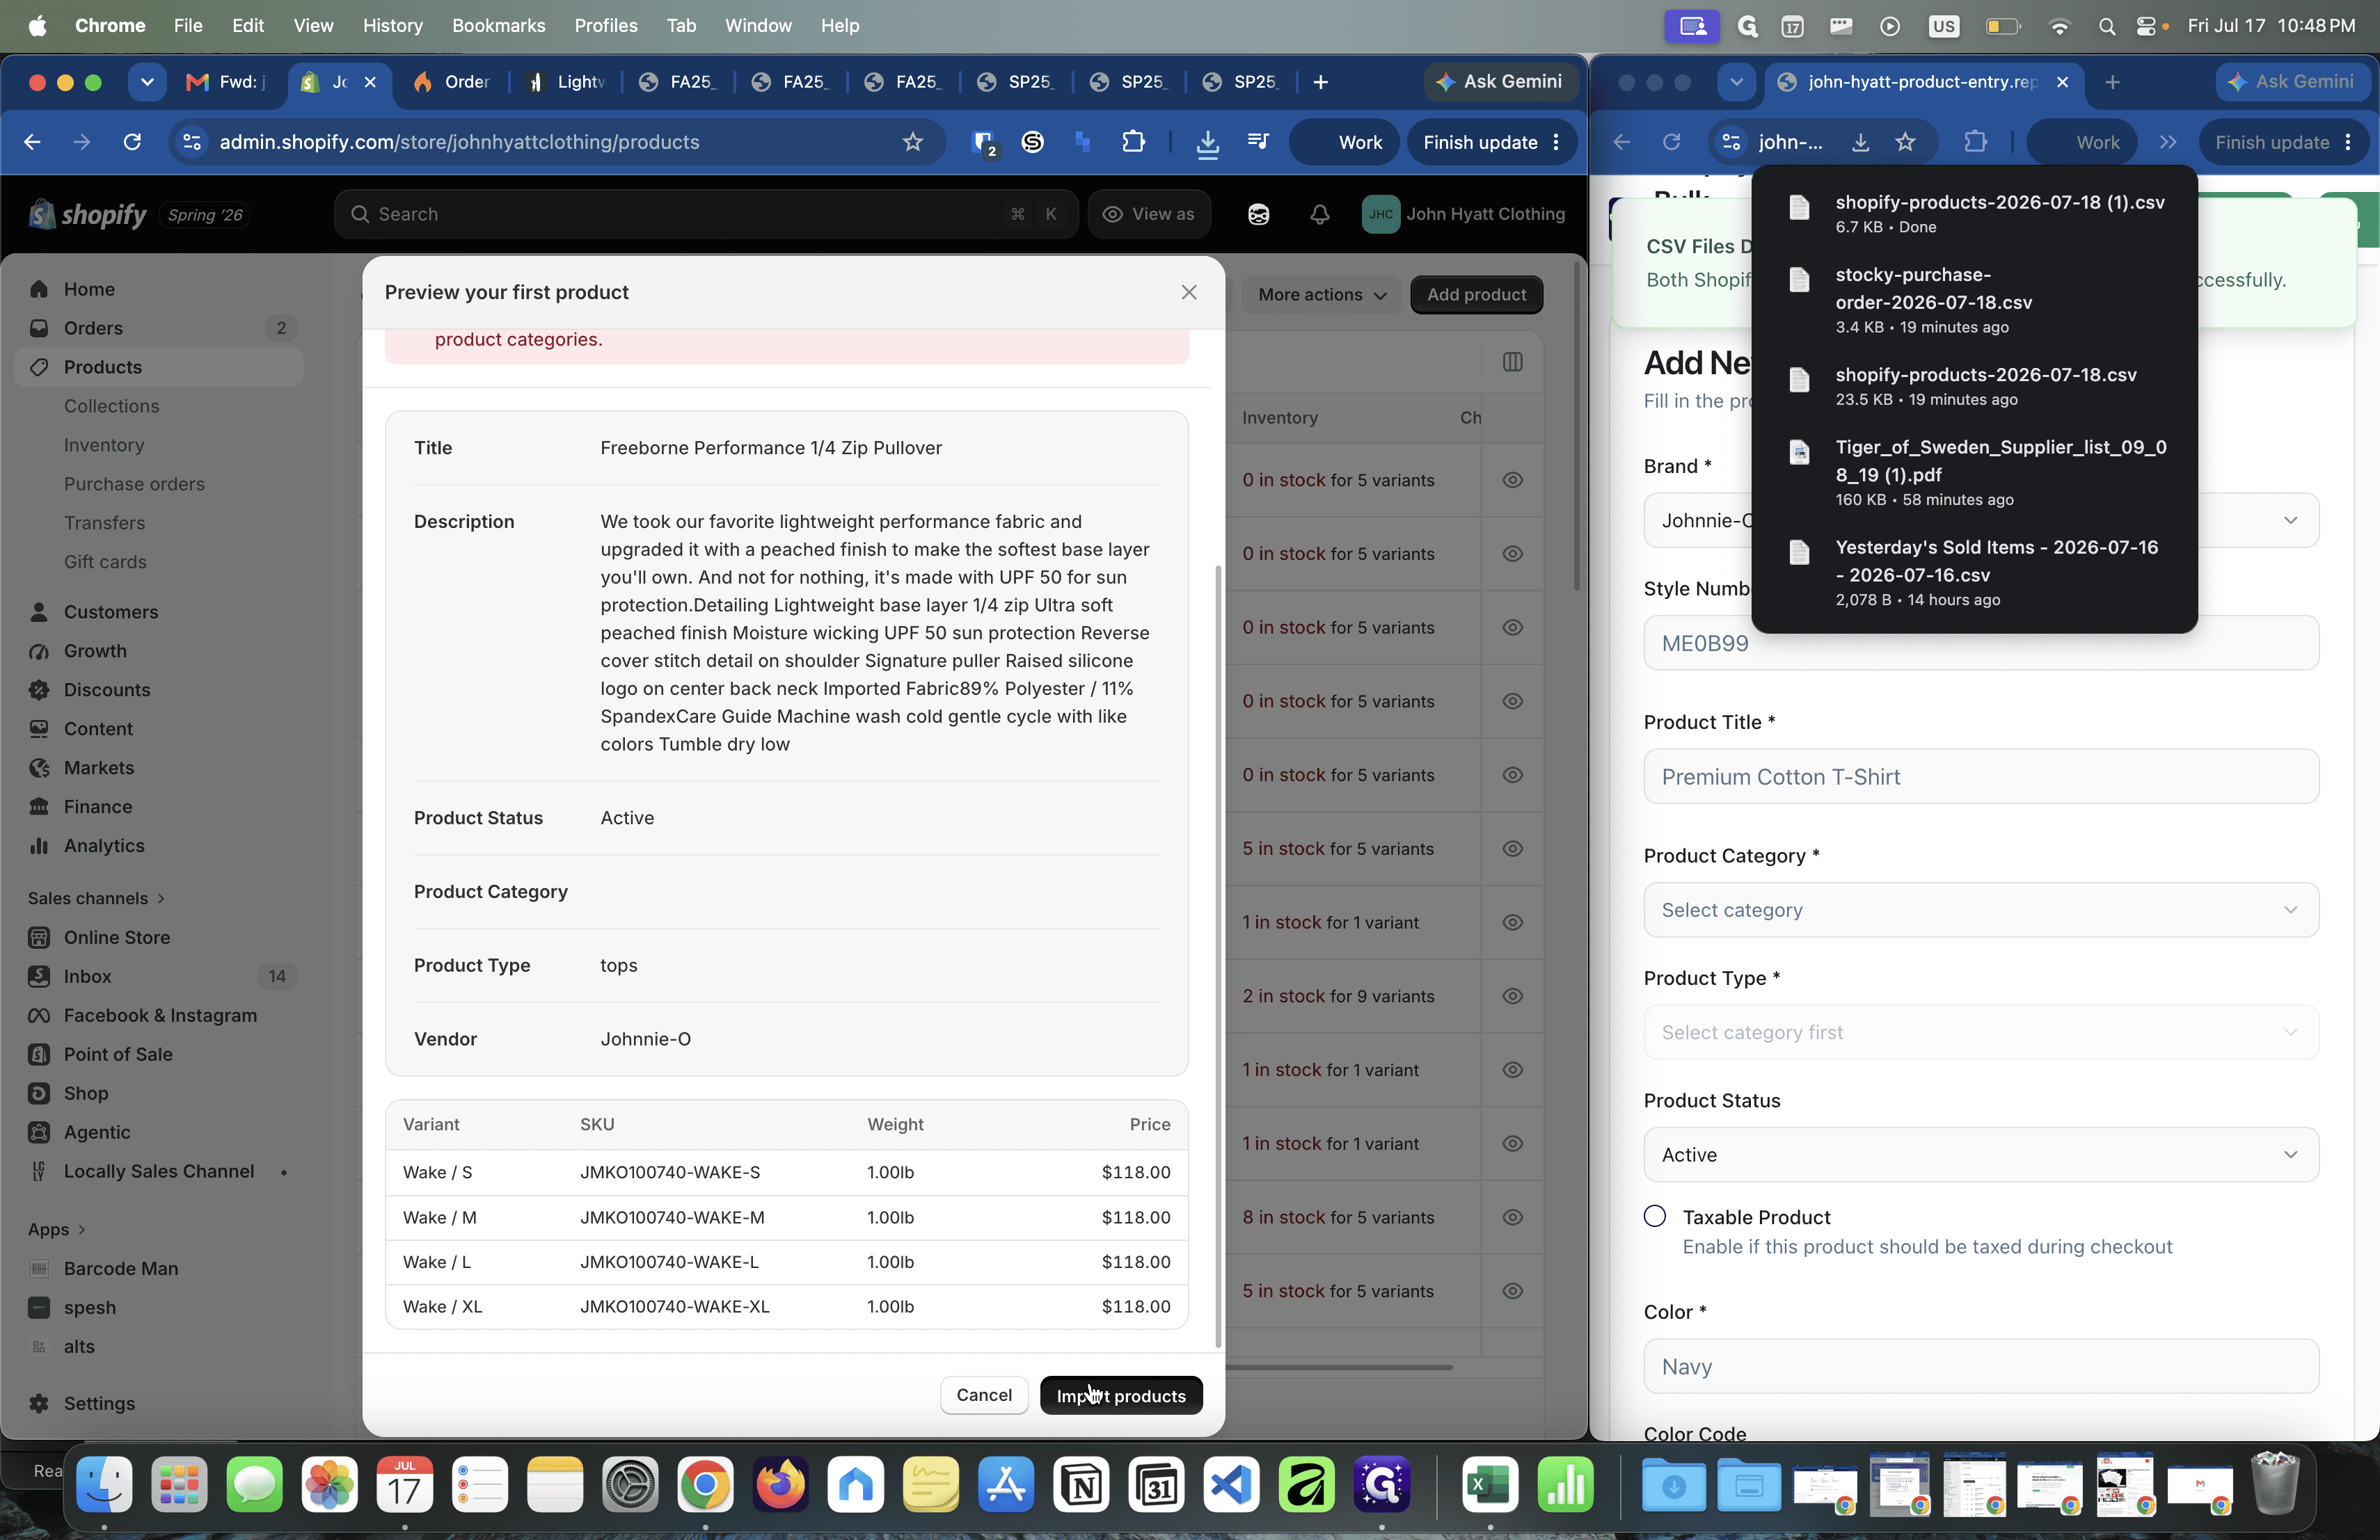
Task: Click the edit columns icon above the product list
Action: (1512, 362)
